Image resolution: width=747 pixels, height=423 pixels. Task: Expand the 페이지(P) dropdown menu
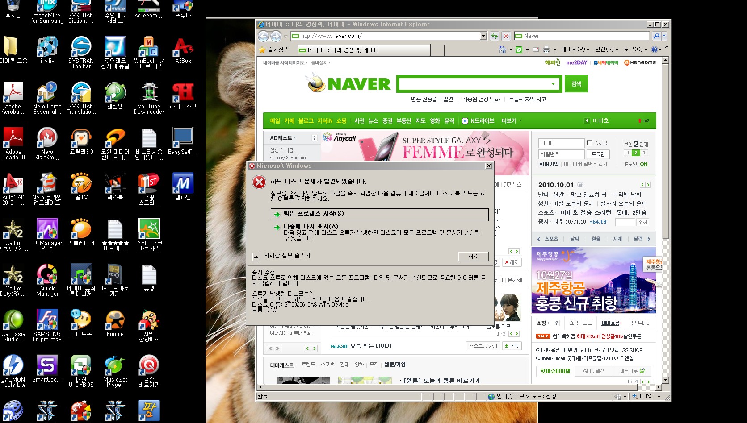[575, 50]
